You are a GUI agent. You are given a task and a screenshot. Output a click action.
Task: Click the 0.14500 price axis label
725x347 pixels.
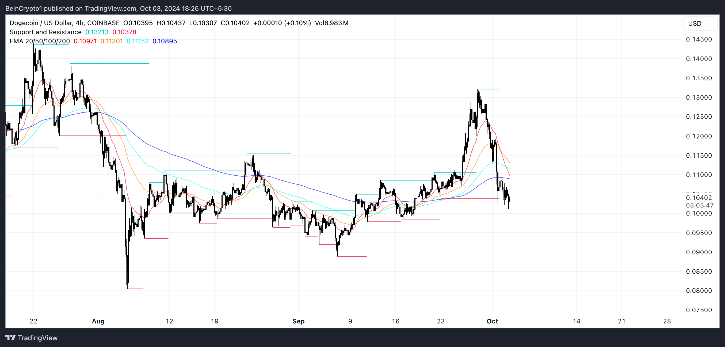pos(699,39)
